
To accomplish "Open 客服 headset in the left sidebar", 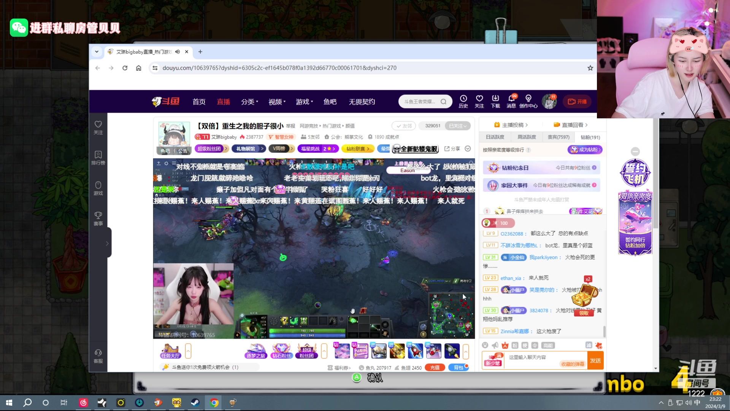I will pos(98,357).
